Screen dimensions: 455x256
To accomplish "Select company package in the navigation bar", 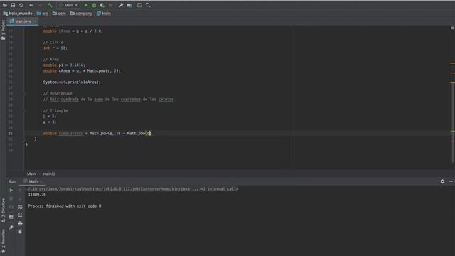I will (81, 14).
